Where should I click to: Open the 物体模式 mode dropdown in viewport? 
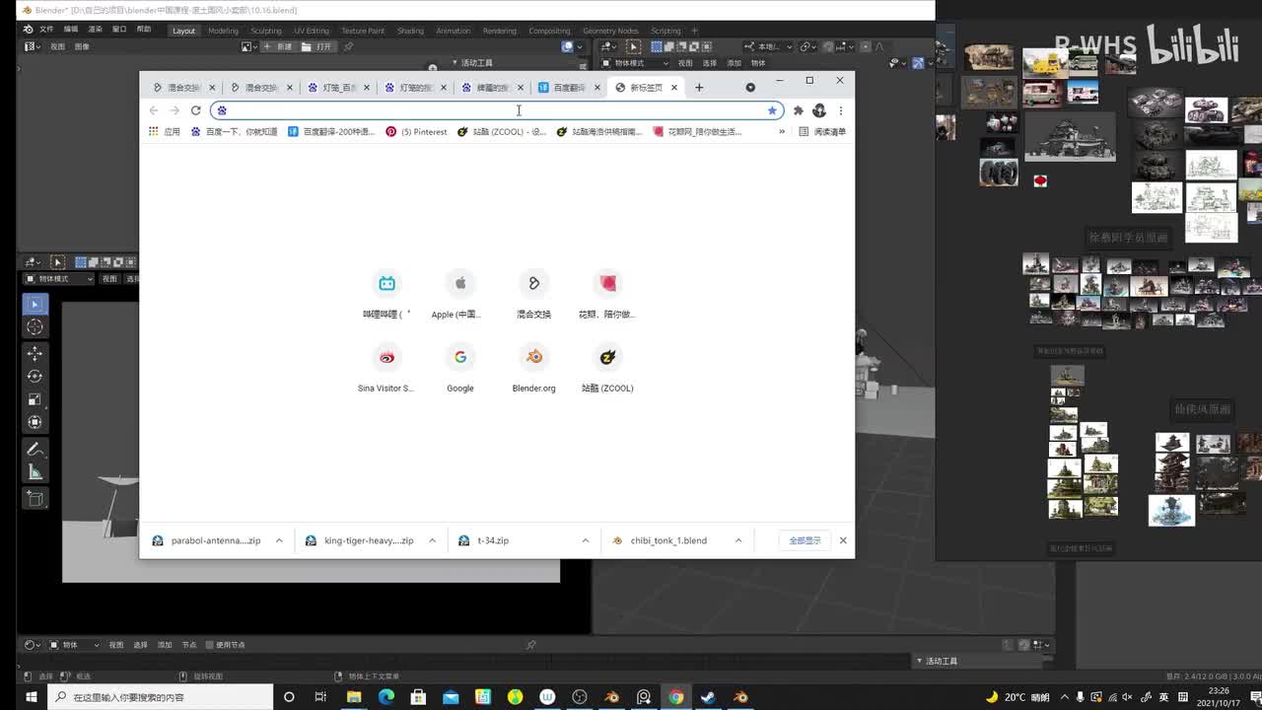click(636, 63)
